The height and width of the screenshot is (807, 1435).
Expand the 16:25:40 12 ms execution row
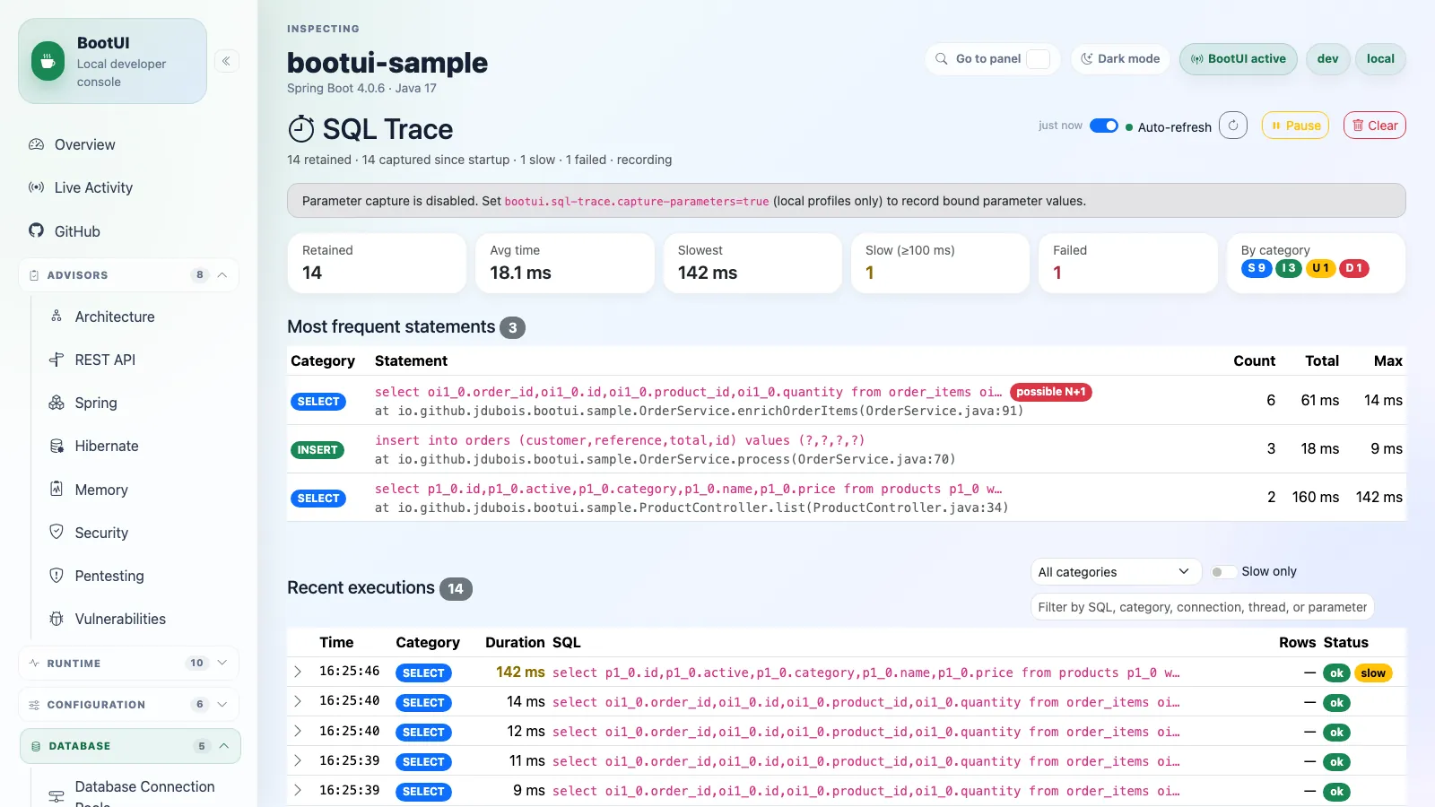(298, 731)
